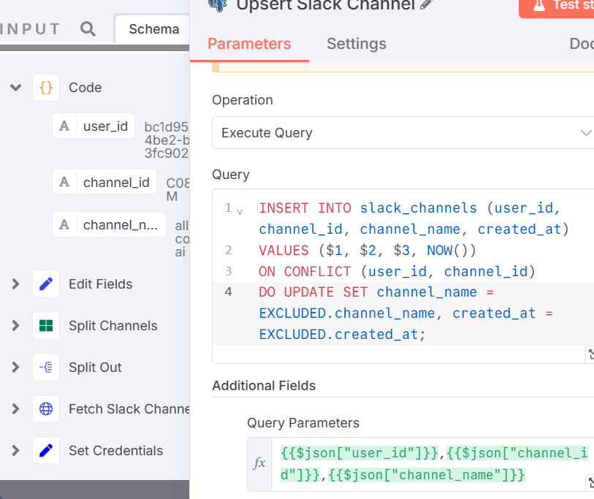Image resolution: width=594 pixels, height=499 pixels.
Task: Switch to the Settings tab
Action: (357, 44)
